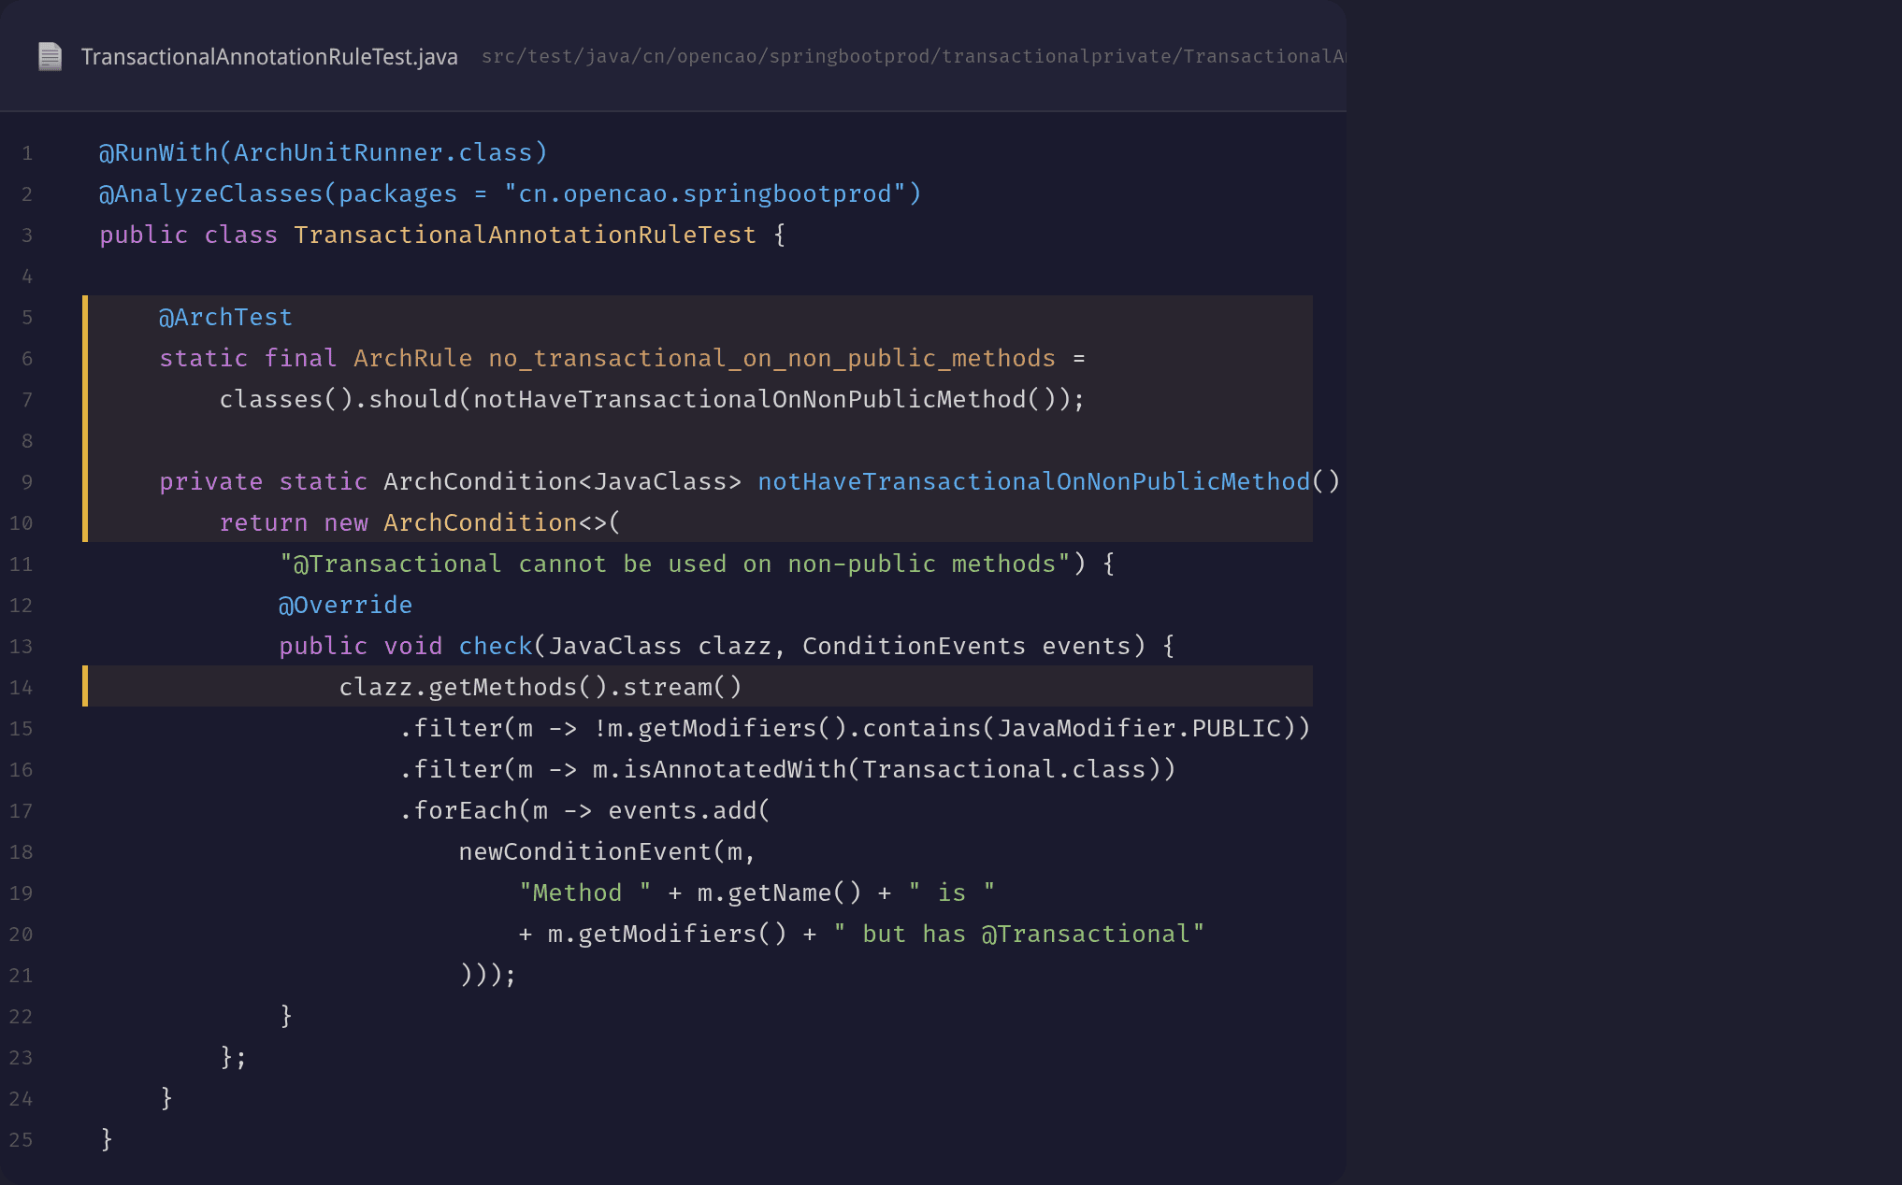
Task: Click no_transactional_on_non_public_methods field name
Action: point(772,359)
